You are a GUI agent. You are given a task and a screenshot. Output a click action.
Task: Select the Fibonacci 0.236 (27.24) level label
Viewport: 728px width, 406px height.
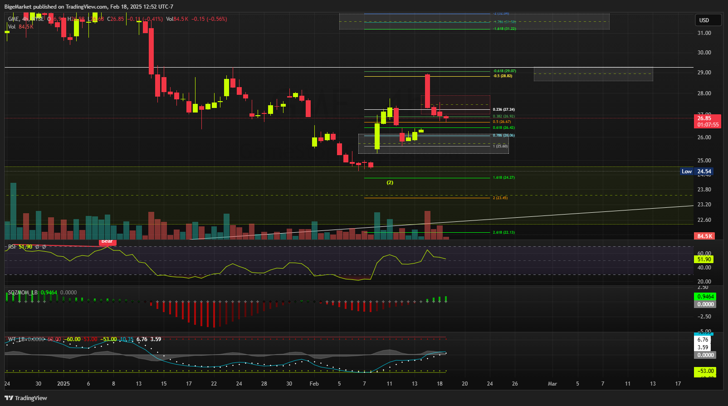pyautogui.click(x=503, y=109)
